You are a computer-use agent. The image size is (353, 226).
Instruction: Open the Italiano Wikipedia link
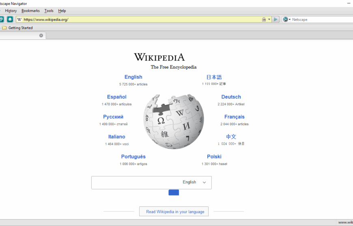pyautogui.click(x=116, y=137)
